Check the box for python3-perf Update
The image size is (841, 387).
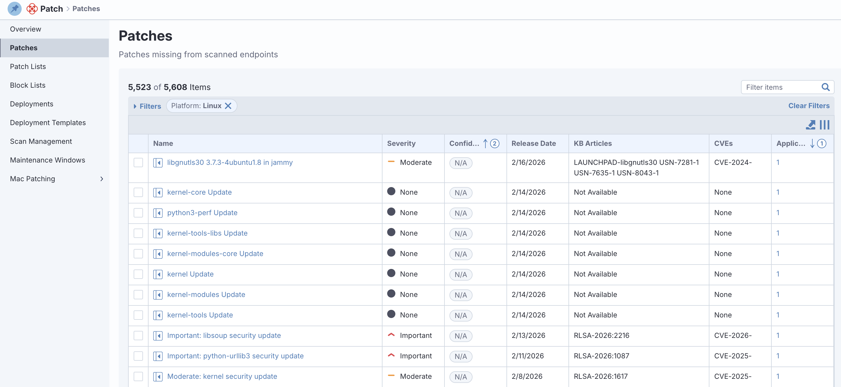point(138,213)
